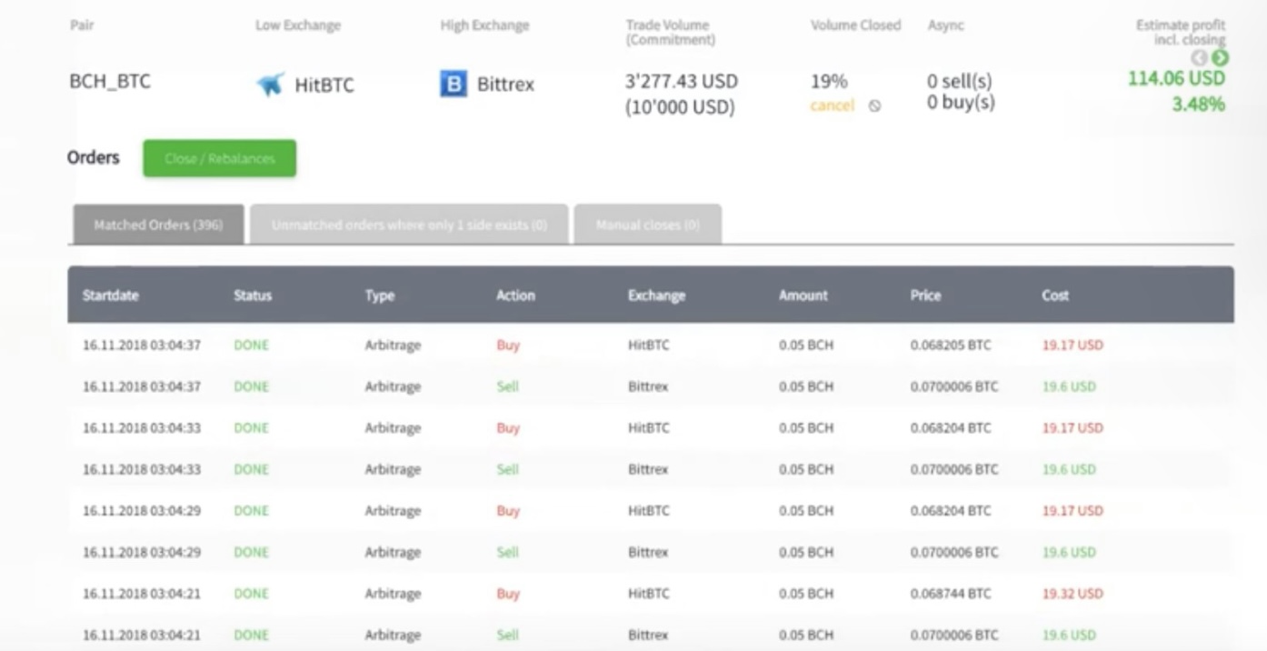Click the Cost column header

[1055, 295]
